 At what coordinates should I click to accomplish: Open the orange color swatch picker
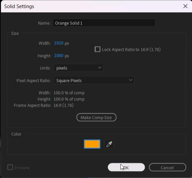click(92, 144)
